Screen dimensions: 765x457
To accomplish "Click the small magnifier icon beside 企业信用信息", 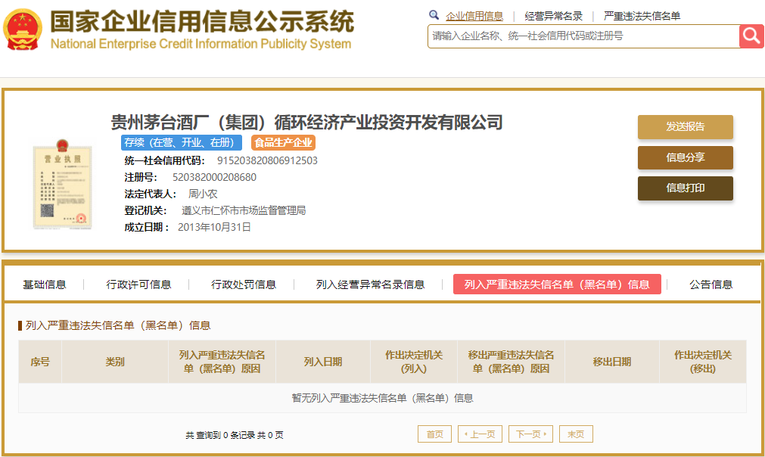I will (434, 15).
